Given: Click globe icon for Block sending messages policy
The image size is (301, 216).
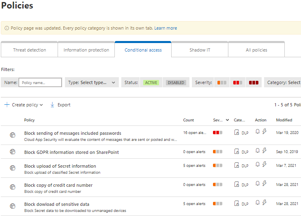Looking at the screenshot, I should pyautogui.click(x=13, y=135).
